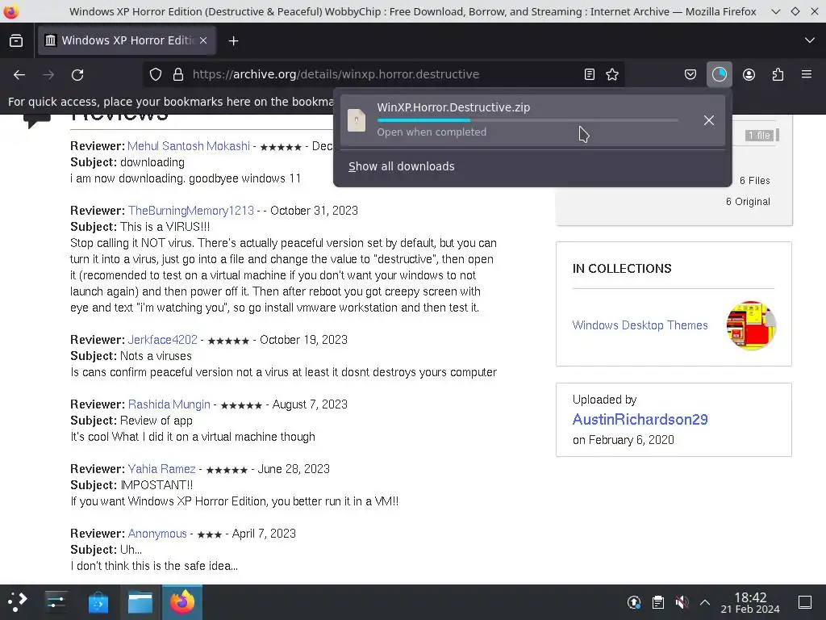This screenshot has height=620, width=826.
Task: Open system updates tray icon
Action: click(x=634, y=602)
